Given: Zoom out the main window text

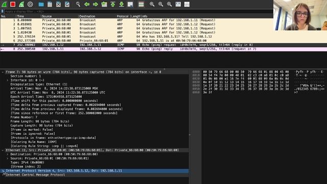Looking at the screenshot, I should click(161, 4).
